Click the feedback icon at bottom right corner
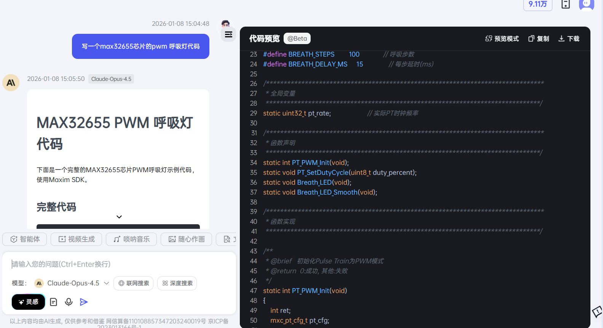603x328 pixels. tap(597, 312)
